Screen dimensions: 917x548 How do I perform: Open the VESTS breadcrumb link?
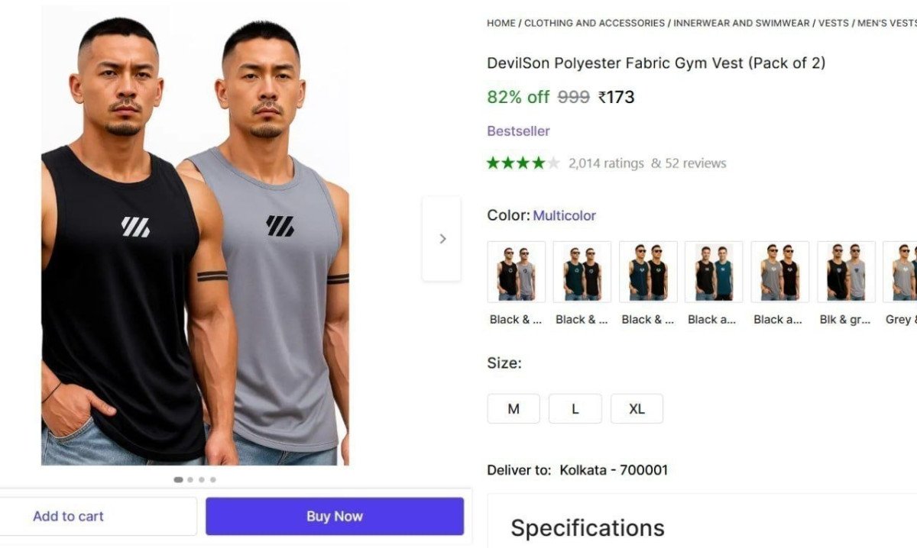point(833,23)
